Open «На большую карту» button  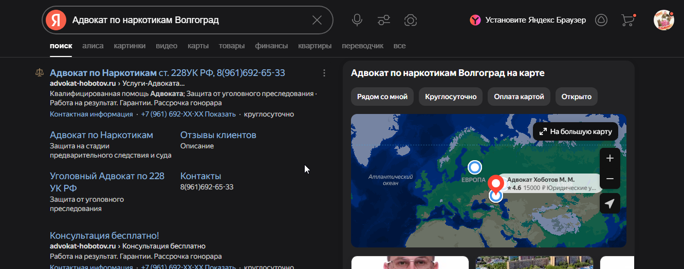tap(575, 131)
